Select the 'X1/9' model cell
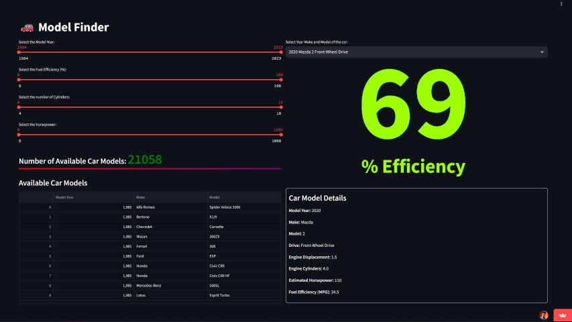The image size is (572, 322). click(243, 217)
